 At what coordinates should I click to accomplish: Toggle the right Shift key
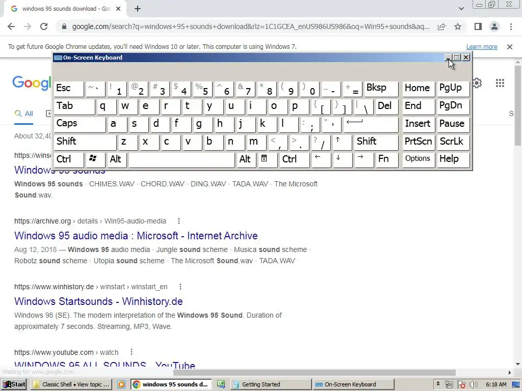click(376, 142)
